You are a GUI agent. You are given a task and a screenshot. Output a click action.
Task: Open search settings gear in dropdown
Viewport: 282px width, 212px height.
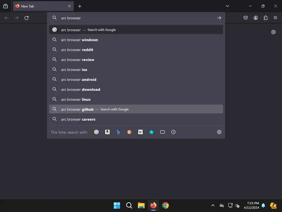(219, 132)
